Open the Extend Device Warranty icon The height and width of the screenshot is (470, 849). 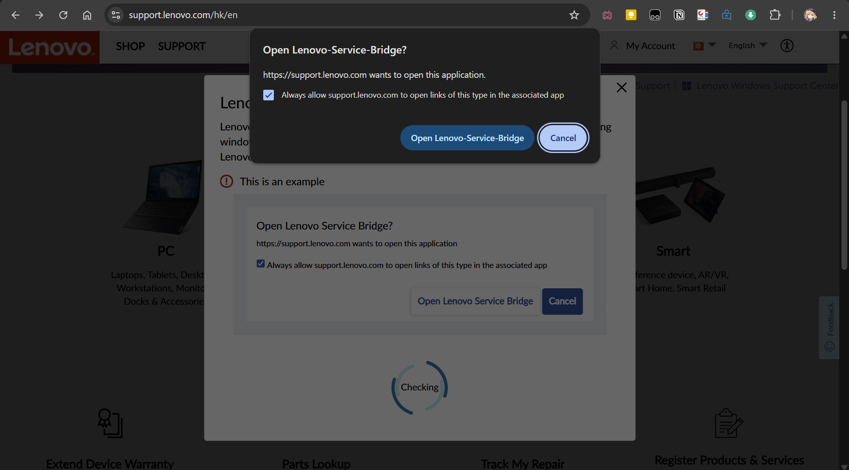click(110, 423)
